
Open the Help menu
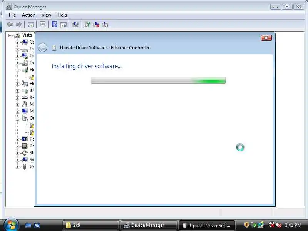[x=62, y=15]
